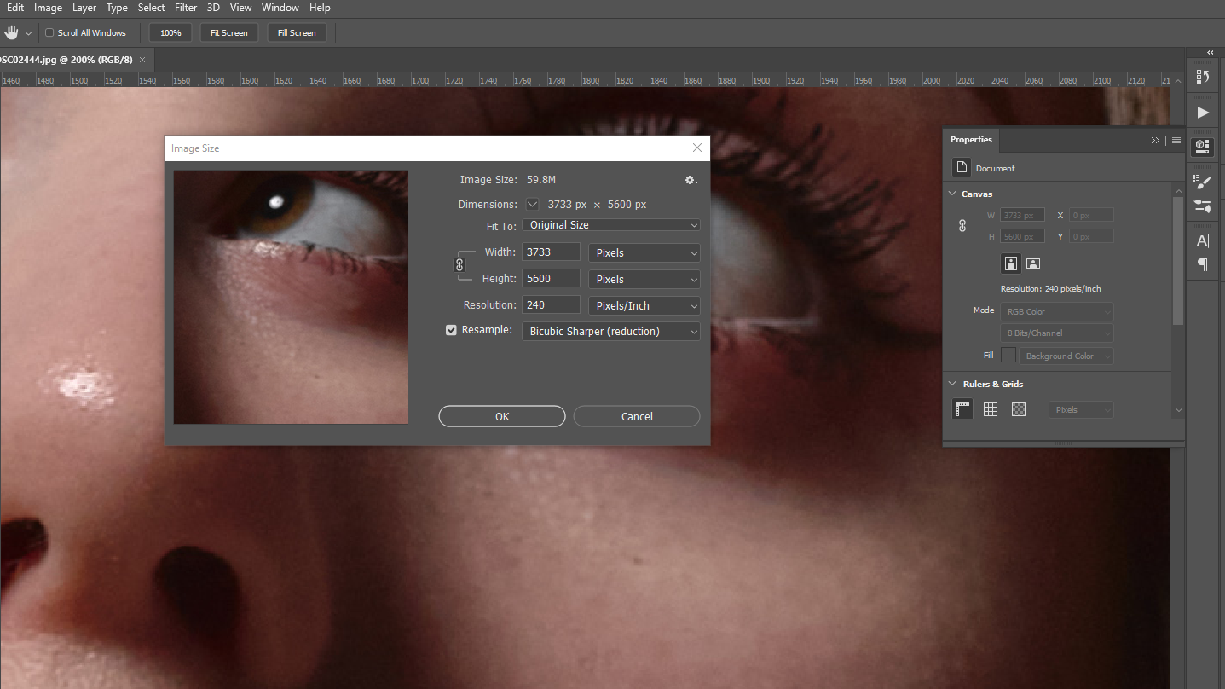Open the Properties panel icon in dock

[x=1203, y=147]
